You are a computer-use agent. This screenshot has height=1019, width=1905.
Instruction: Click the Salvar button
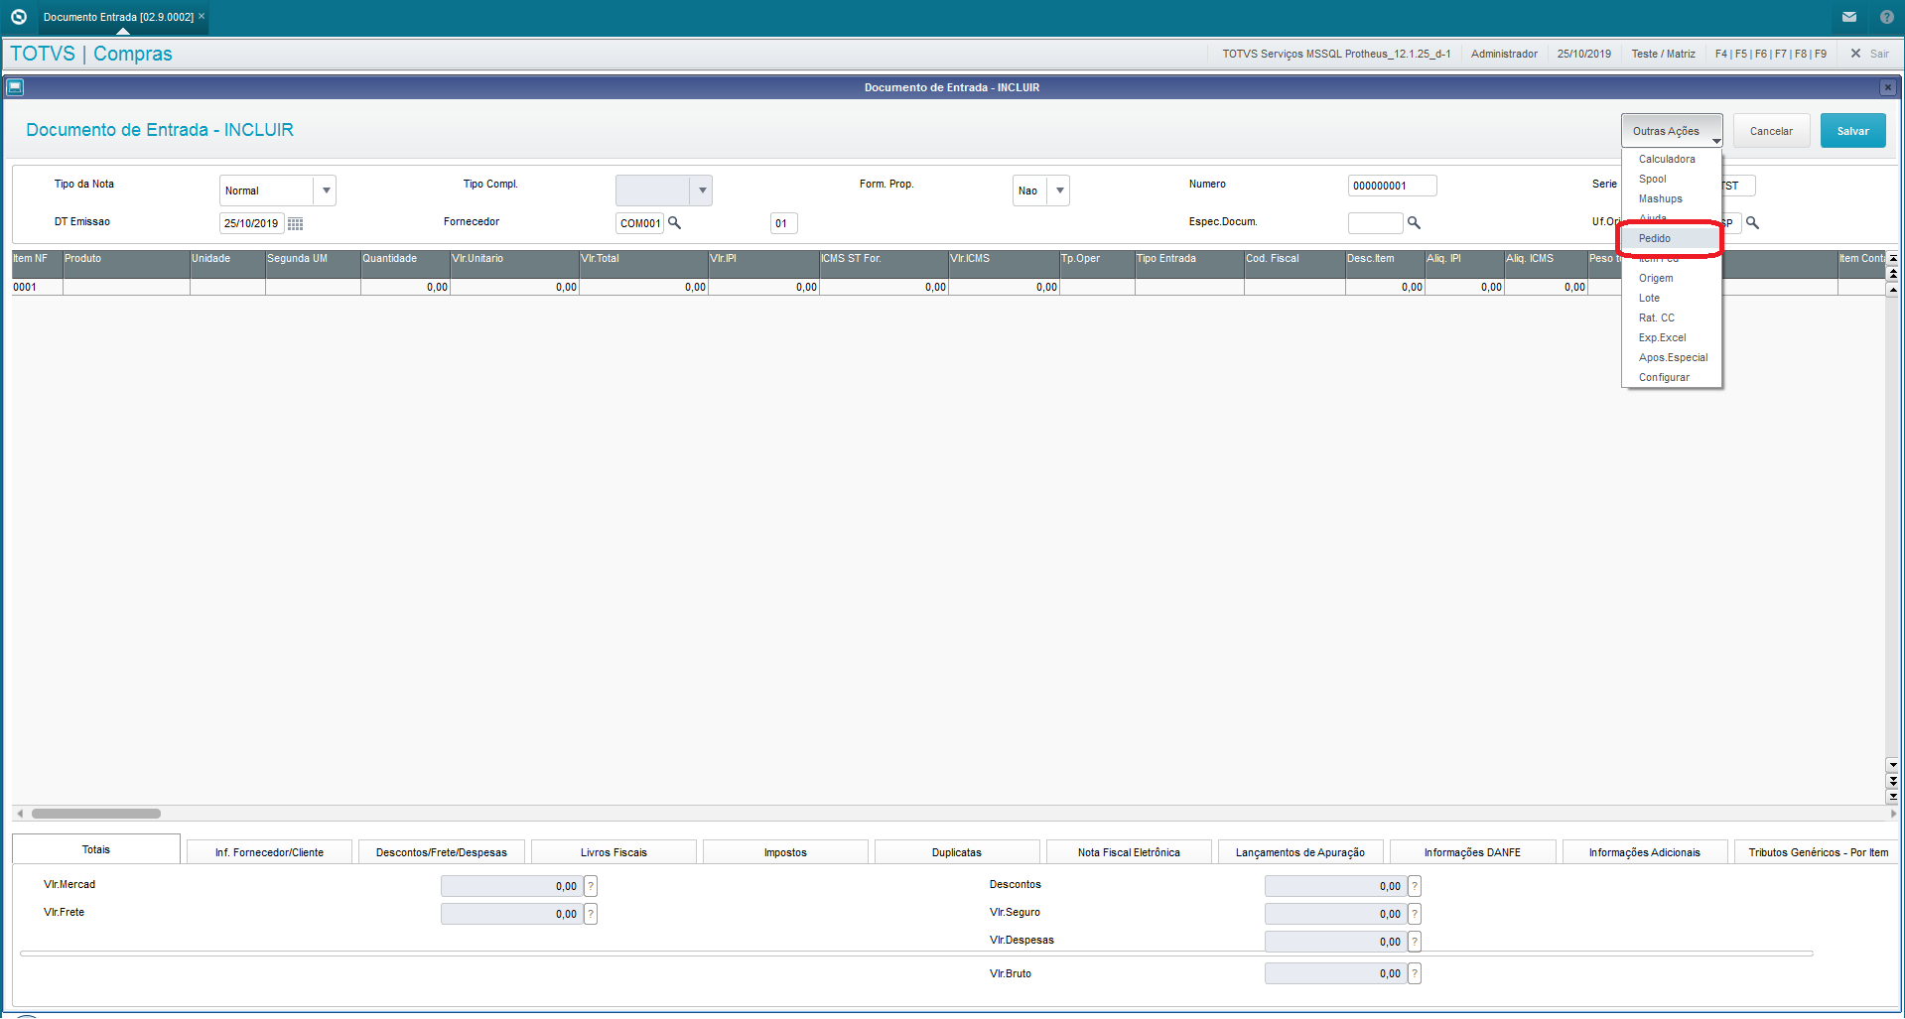pyautogui.click(x=1852, y=131)
